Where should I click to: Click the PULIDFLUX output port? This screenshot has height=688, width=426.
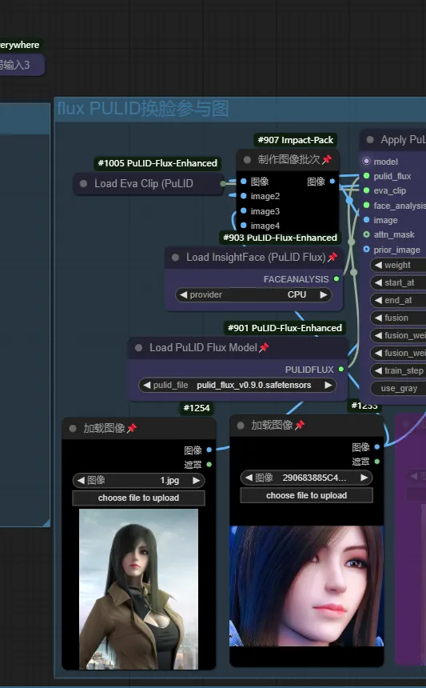[x=341, y=369]
